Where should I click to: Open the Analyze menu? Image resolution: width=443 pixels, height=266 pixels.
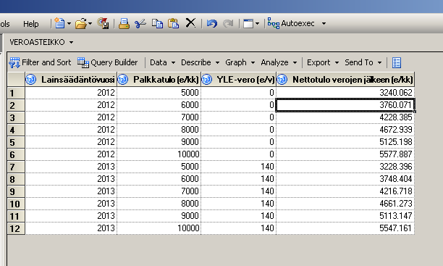point(279,62)
